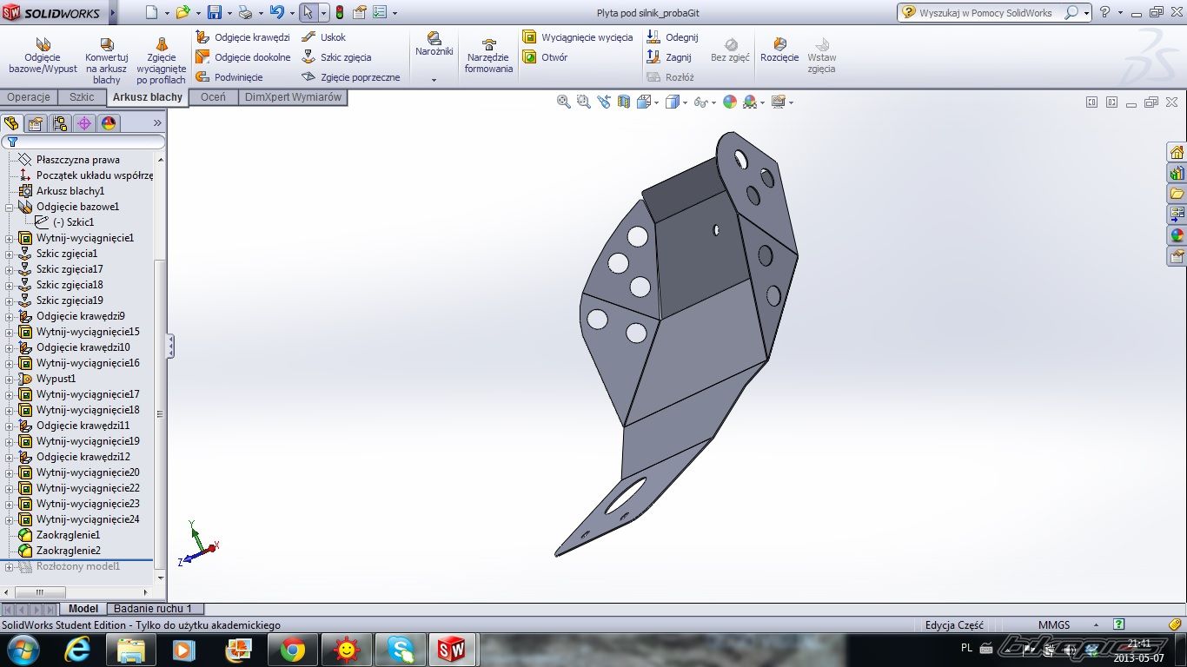1187x667 pixels.
Task: Expand the Odgięcie krawędzi9 node
Action: tap(10, 316)
